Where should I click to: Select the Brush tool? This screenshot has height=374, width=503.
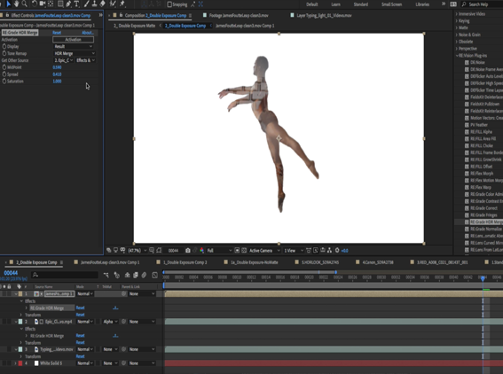pyautogui.click(x=87, y=4)
